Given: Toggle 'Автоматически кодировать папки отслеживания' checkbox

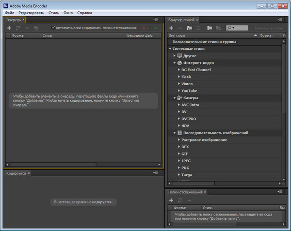Looking at the screenshot, I should [53, 28].
